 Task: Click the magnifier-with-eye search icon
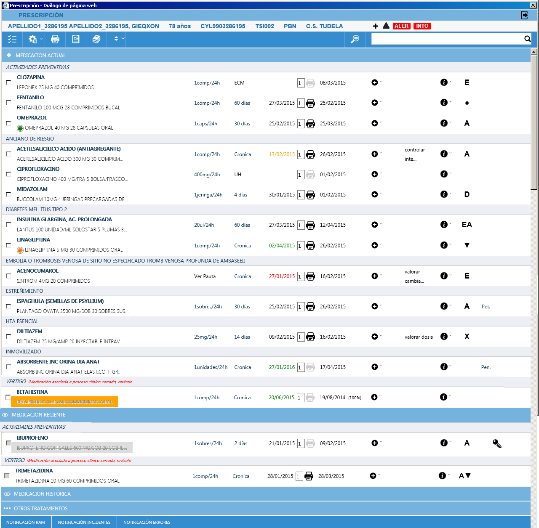point(355,39)
